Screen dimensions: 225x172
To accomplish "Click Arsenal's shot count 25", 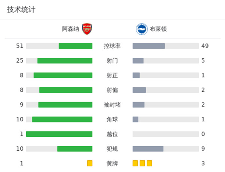I will point(20,61).
